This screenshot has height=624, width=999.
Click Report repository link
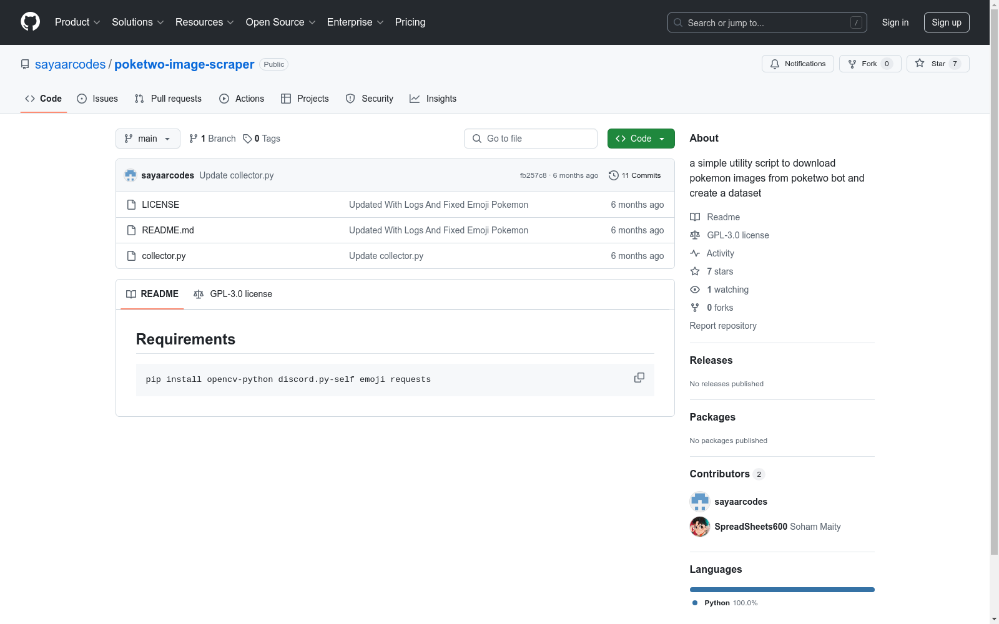coord(723,326)
